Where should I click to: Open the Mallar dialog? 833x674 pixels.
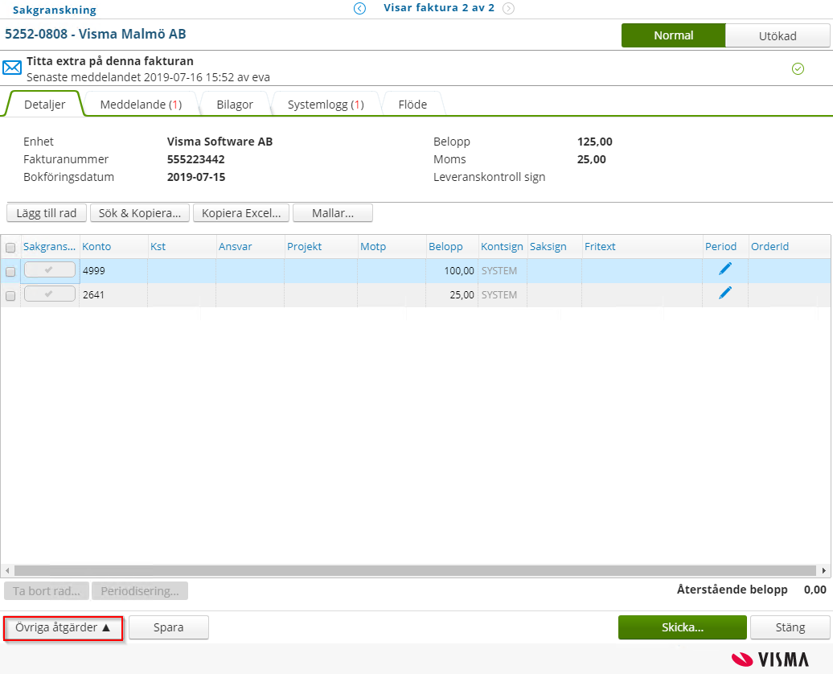click(x=331, y=212)
